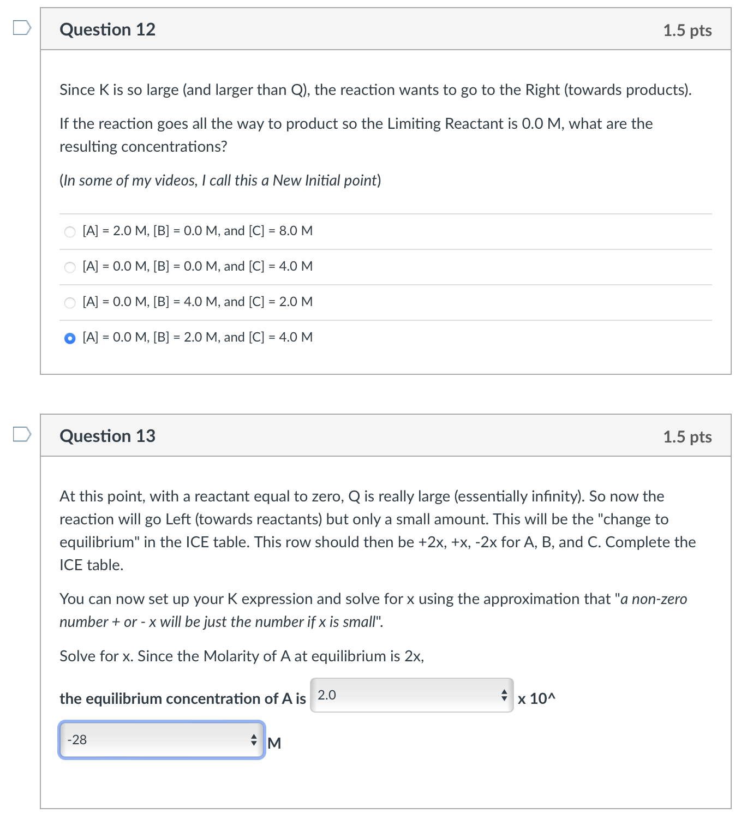Click the Question 12 header
Viewport: 741px width, 825px height.
click(107, 29)
